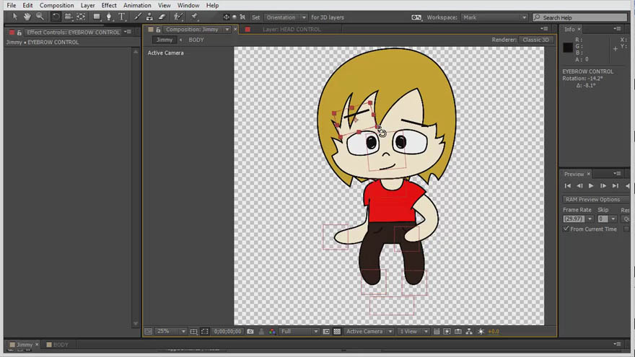The image size is (635, 357).
Task: Open the Composition menu
Action: (x=57, y=5)
